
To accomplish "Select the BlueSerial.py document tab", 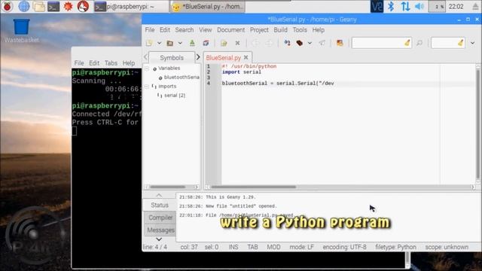I will [224, 58].
